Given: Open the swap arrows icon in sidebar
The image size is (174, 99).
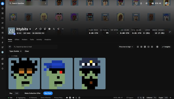Looking at the screenshot, I should (3, 23).
